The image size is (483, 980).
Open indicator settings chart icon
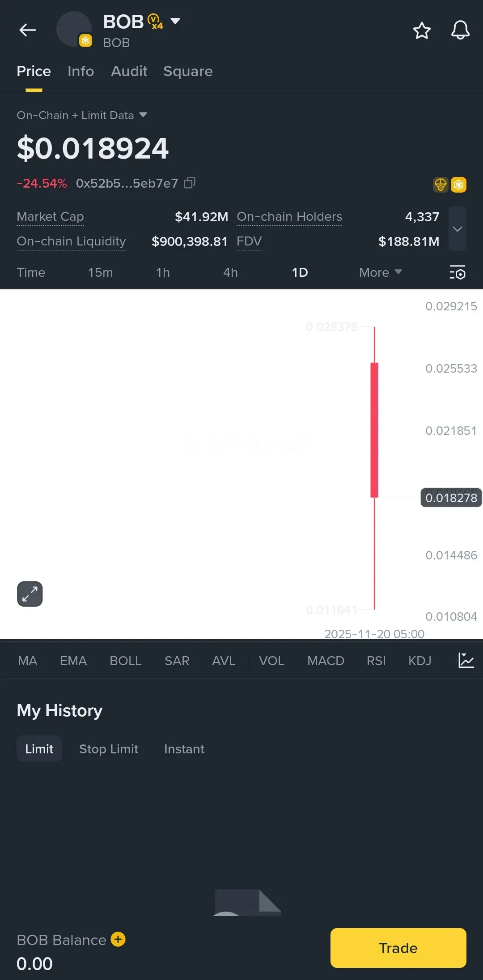click(x=466, y=660)
